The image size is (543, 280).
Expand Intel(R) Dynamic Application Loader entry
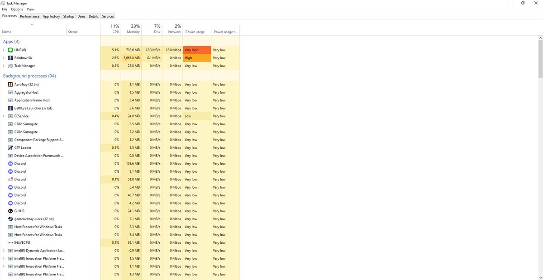pyautogui.click(x=4, y=251)
